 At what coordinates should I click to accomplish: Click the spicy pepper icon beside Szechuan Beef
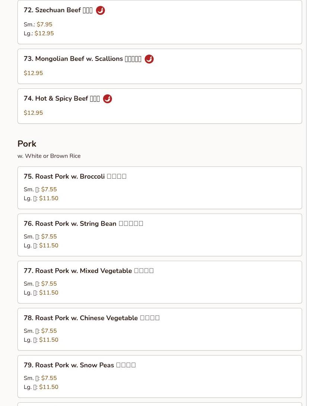coord(100,10)
